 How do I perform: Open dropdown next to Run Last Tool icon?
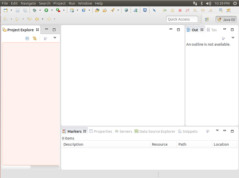[64, 10]
